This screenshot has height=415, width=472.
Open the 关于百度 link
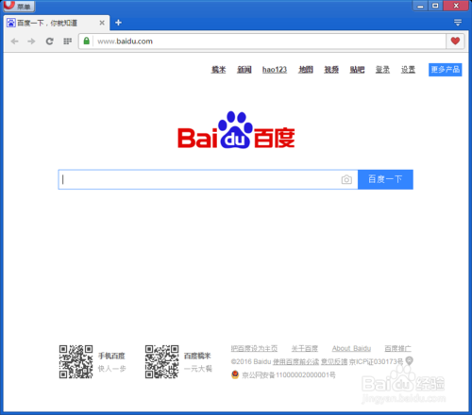pos(305,348)
